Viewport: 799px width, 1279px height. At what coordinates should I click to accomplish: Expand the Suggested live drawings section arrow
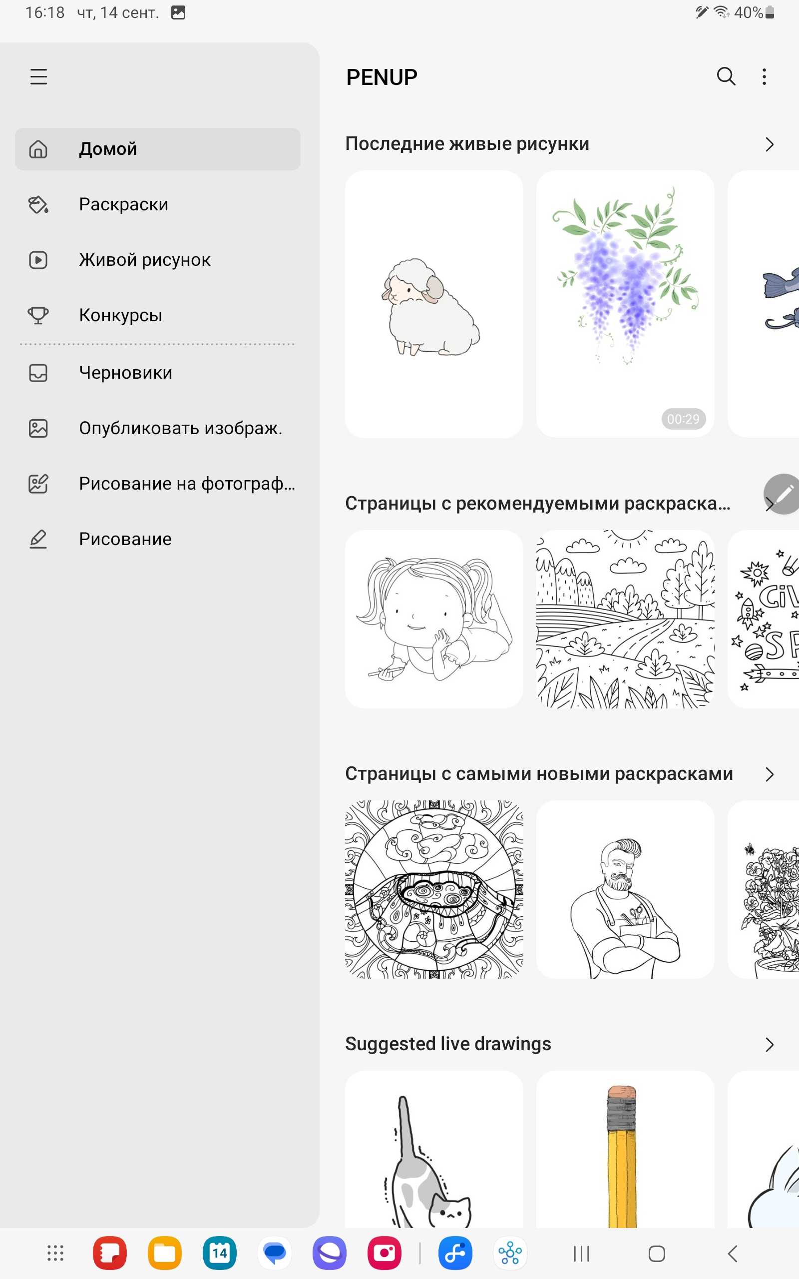(x=770, y=1045)
